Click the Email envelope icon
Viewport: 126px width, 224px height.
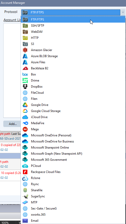click(x=25, y=221)
